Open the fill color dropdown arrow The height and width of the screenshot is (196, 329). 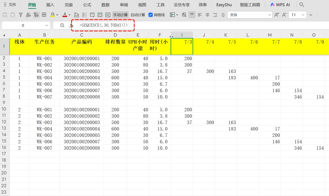pyautogui.click(x=57, y=15)
